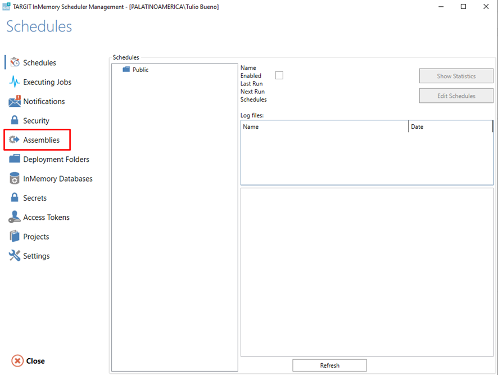Click the Close text at bottom left
498x375 pixels.
tap(35, 361)
